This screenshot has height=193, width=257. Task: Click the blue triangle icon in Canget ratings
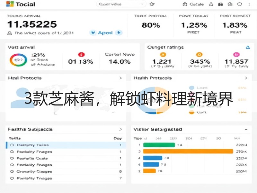(248, 47)
